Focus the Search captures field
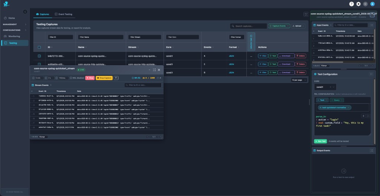Screen dimensions: 380x196 248,26
